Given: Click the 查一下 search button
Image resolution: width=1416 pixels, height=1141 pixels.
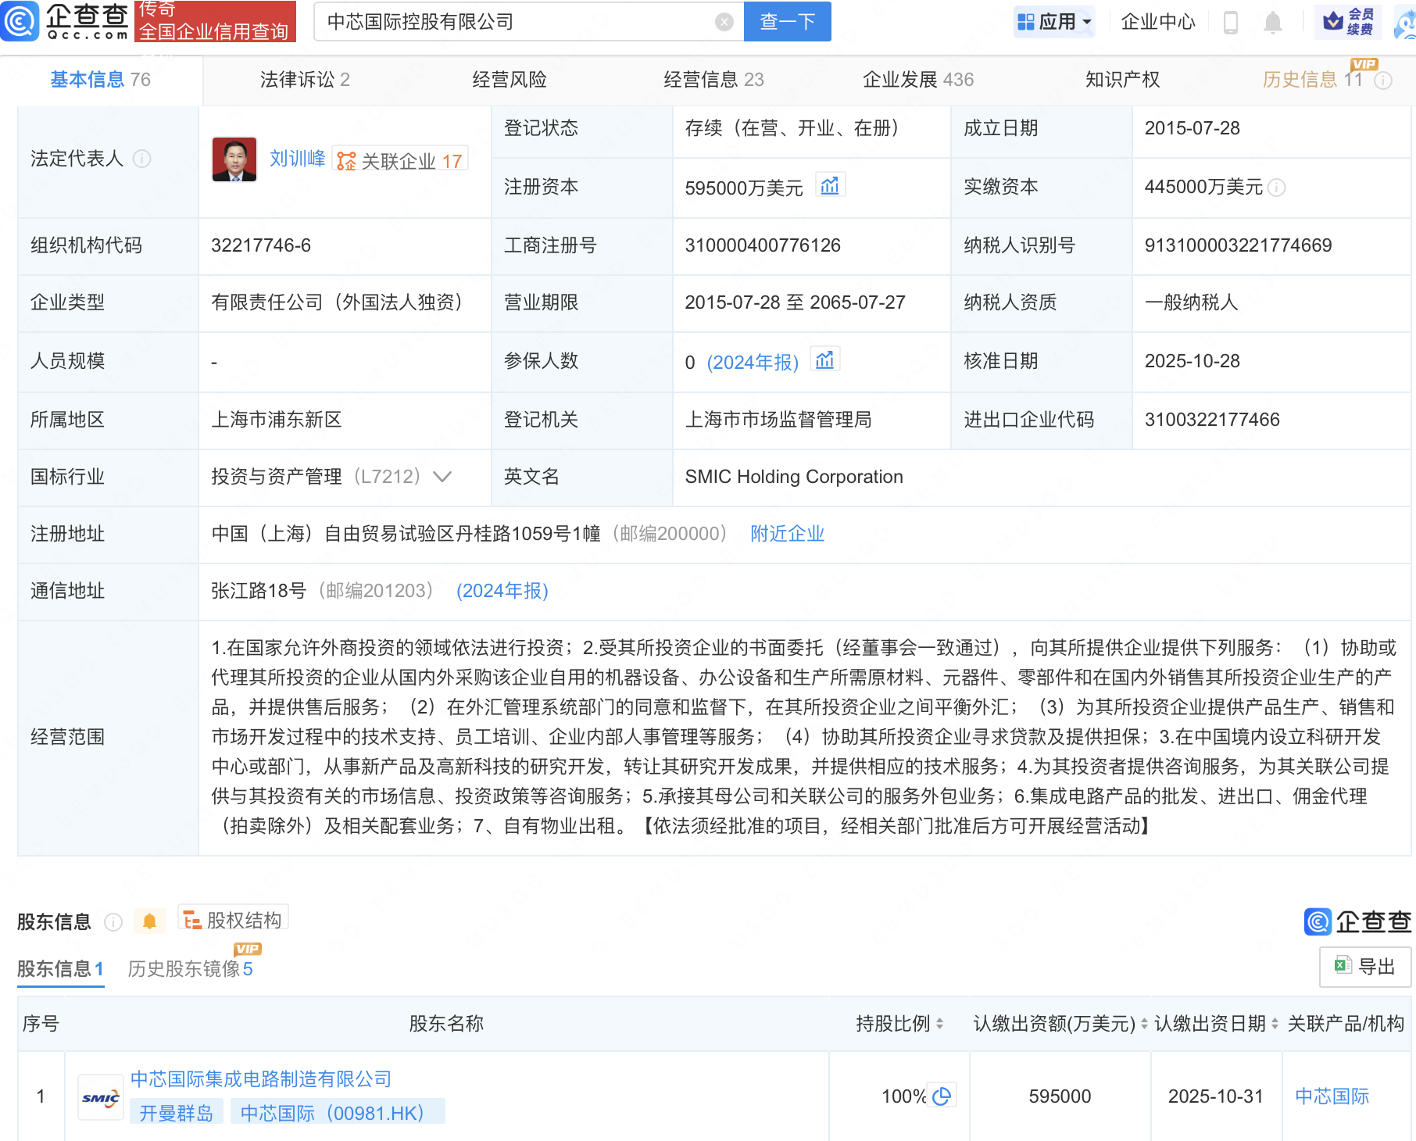Looking at the screenshot, I should point(787,22).
